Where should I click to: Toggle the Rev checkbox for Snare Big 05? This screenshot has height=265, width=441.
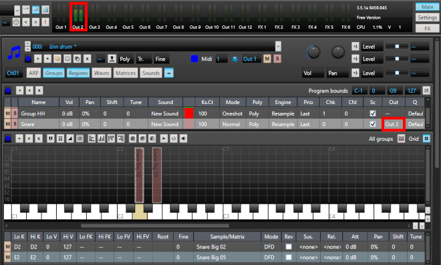[x=289, y=257]
